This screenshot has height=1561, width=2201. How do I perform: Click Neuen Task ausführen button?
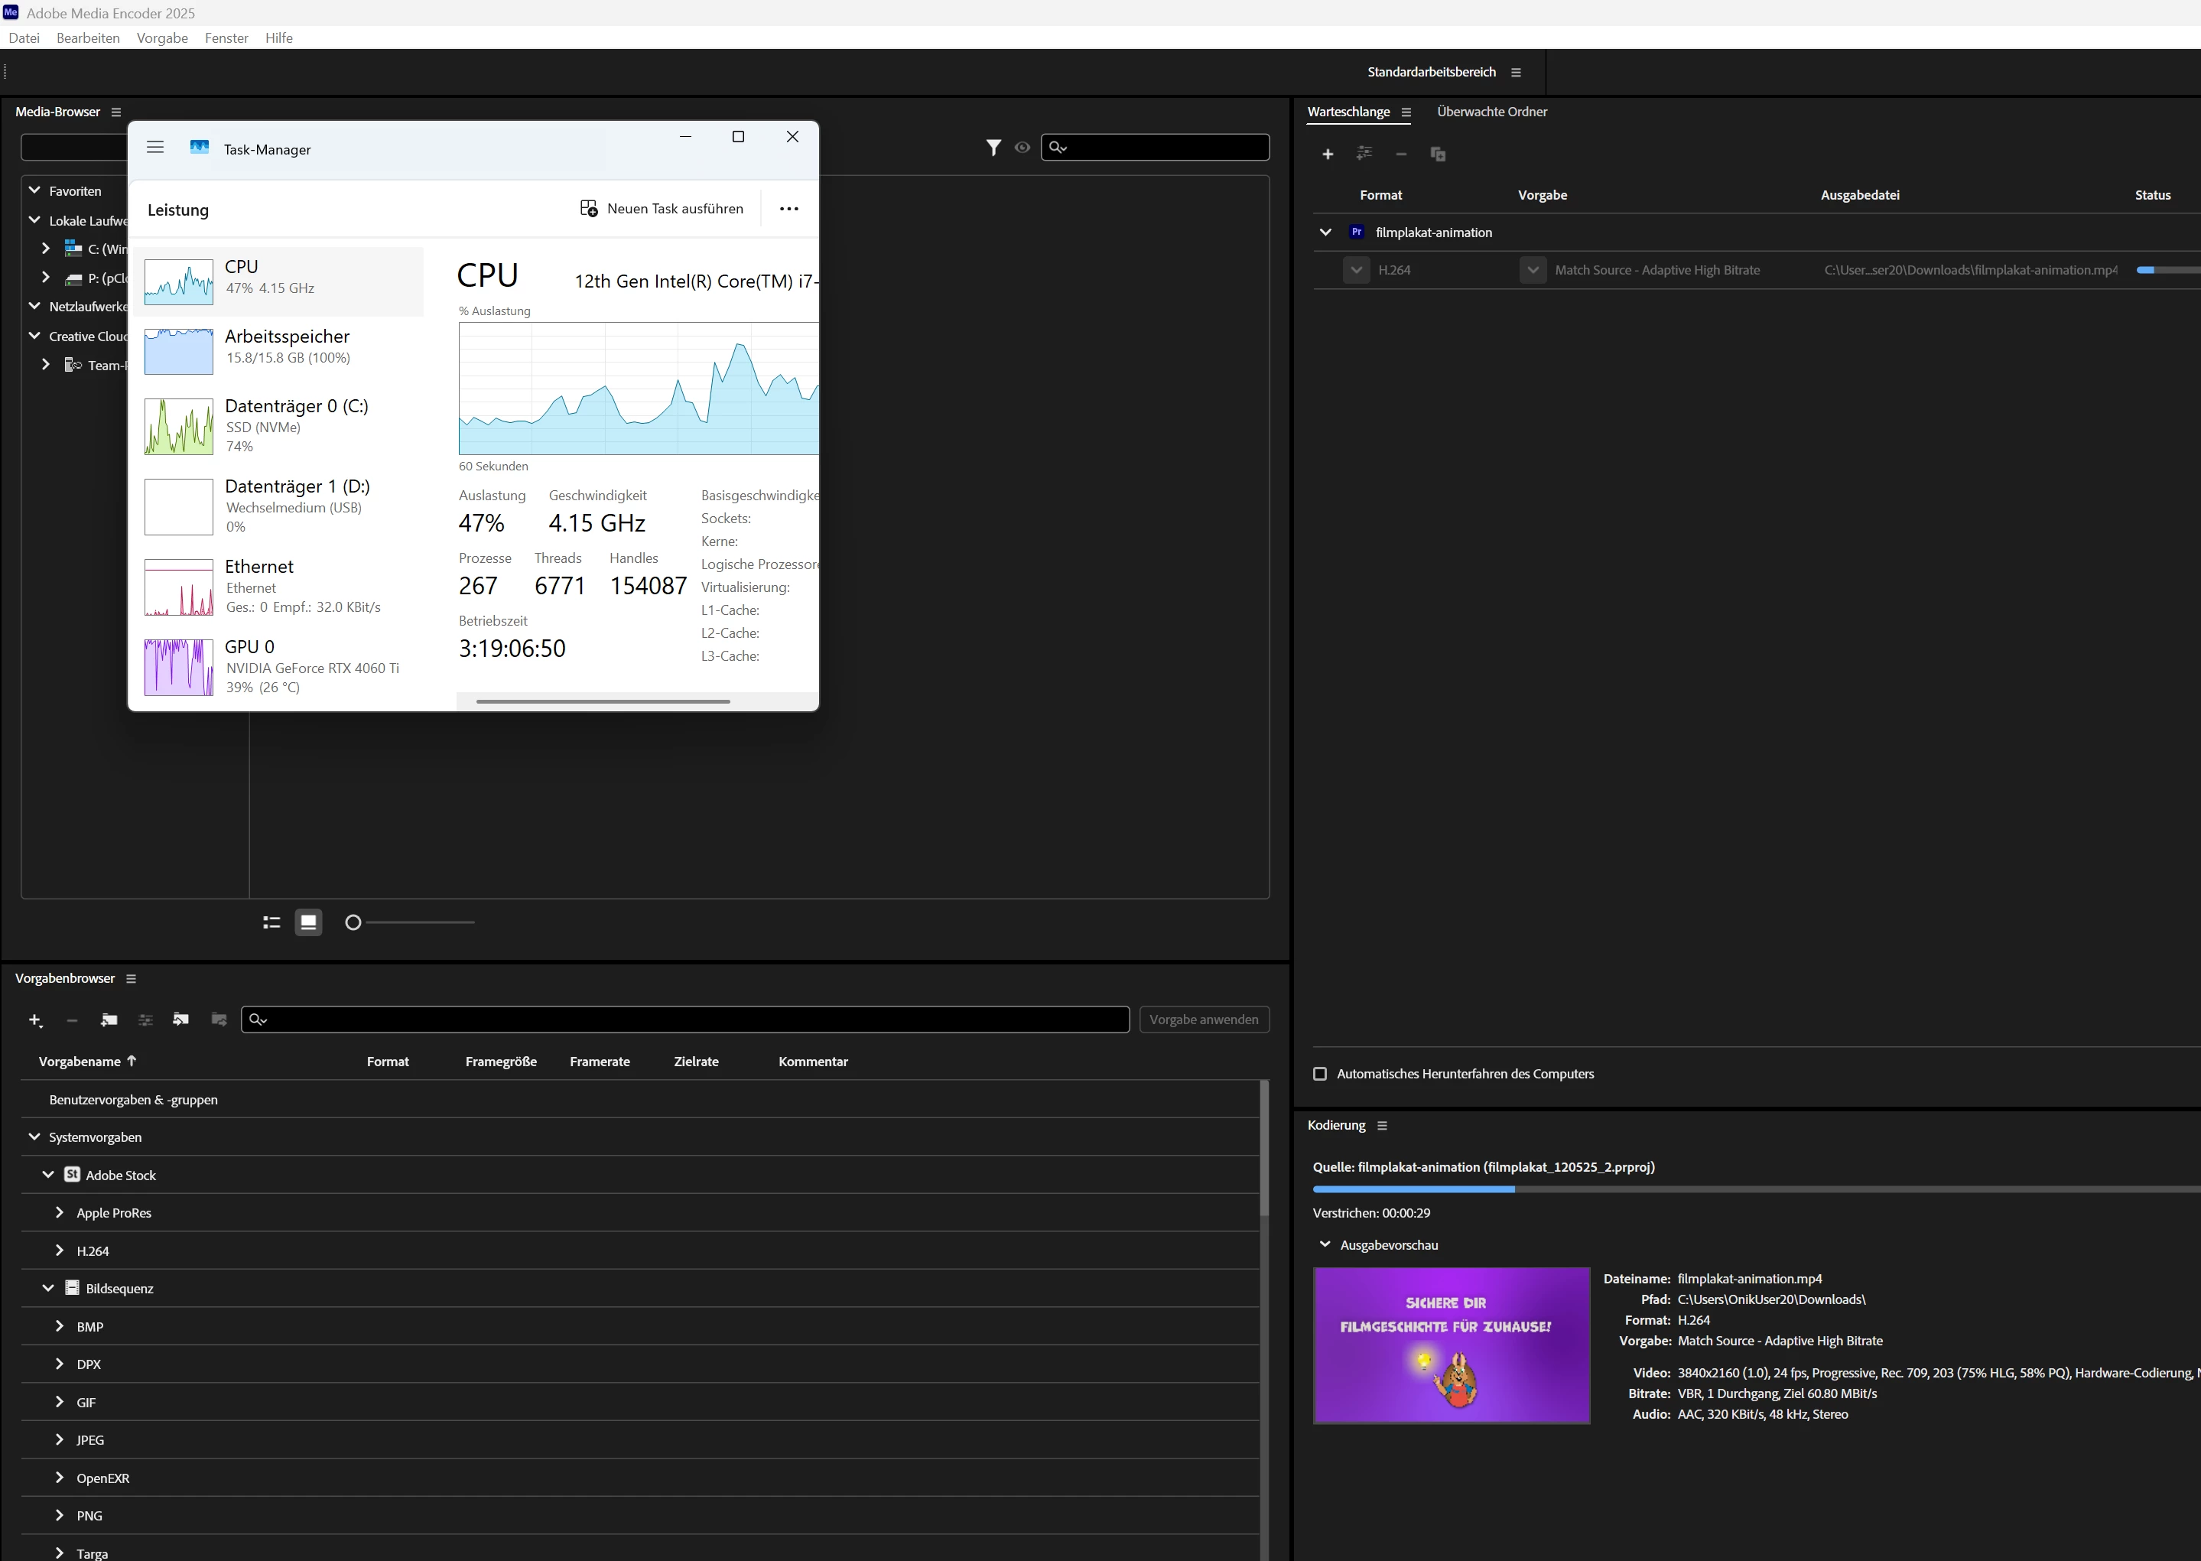click(x=662, y=209)
